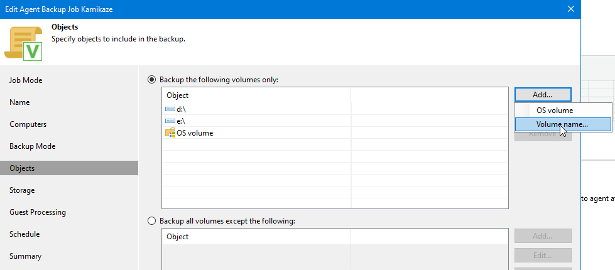This screenshot has width=615, height=270.
Task: Click the d:\ drive volume icon
Action: pyautogui.click(x=170, y=109)
